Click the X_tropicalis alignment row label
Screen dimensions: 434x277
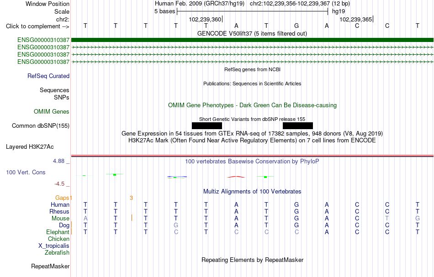tap(54, 246)
